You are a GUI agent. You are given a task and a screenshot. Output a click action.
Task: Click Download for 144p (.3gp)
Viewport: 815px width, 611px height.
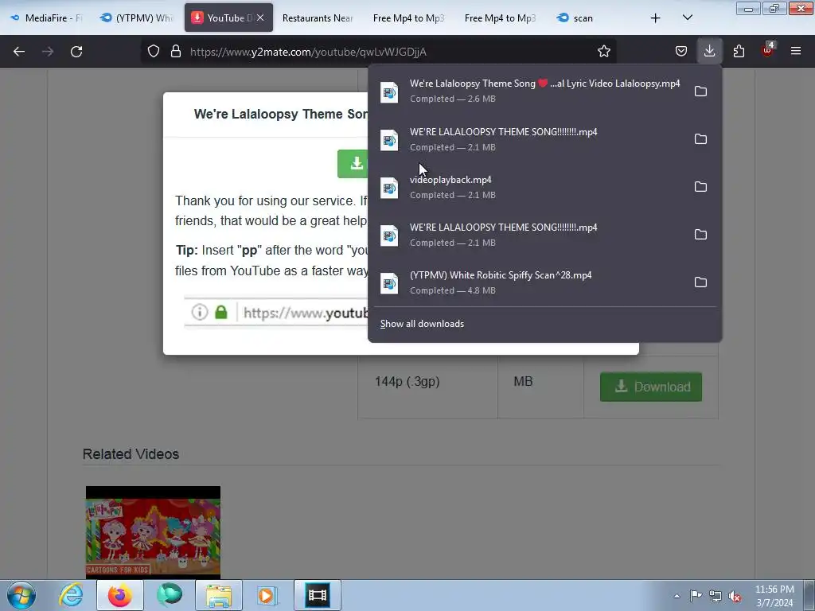pos(651,387)
